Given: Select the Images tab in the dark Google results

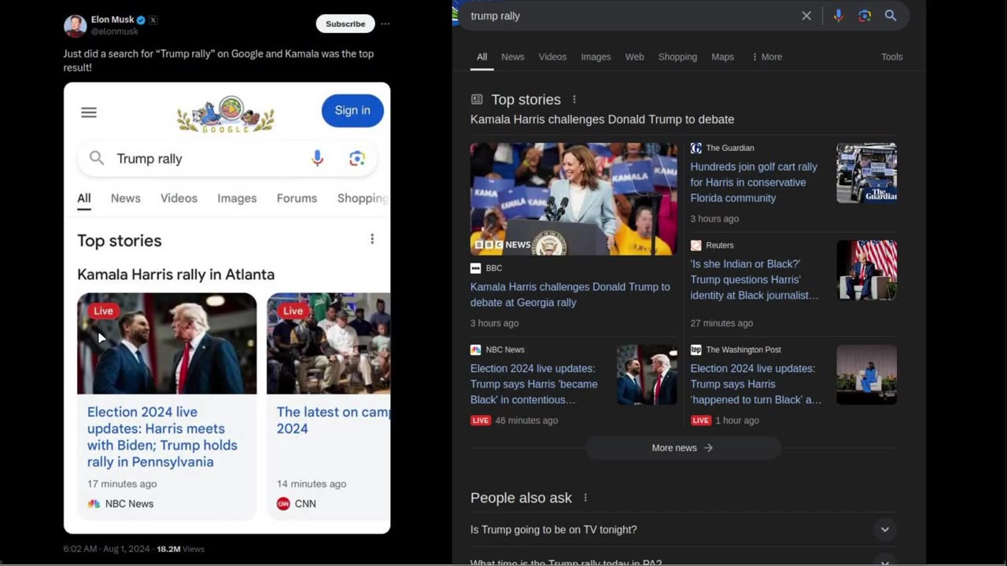Looking at the screenshot, I should pyautogui.click(x=596, y=57).
